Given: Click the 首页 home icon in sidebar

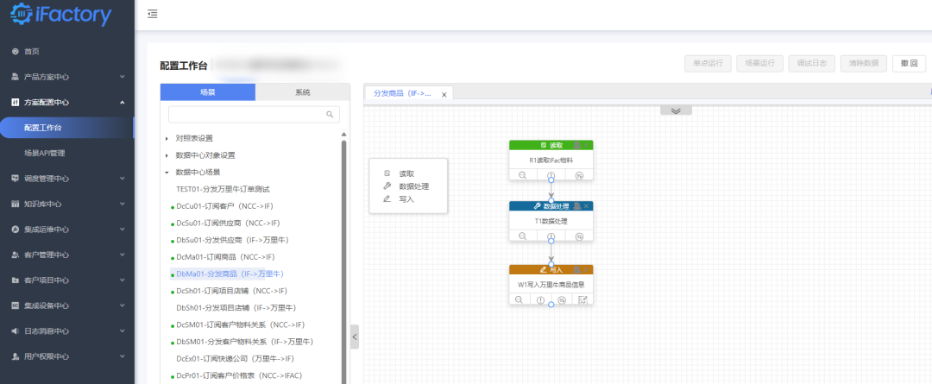Looking at the screenshot, I should 16,51.
